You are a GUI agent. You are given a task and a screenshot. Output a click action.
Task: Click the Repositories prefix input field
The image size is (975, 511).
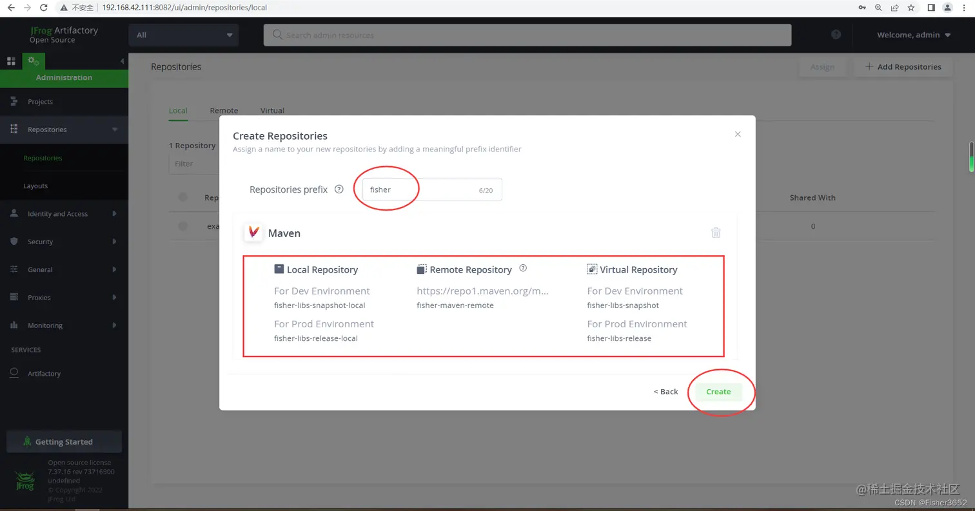coord(432,189)
